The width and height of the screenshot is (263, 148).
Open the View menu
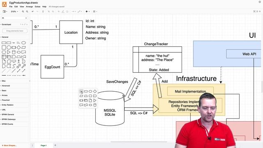(22, 7)
